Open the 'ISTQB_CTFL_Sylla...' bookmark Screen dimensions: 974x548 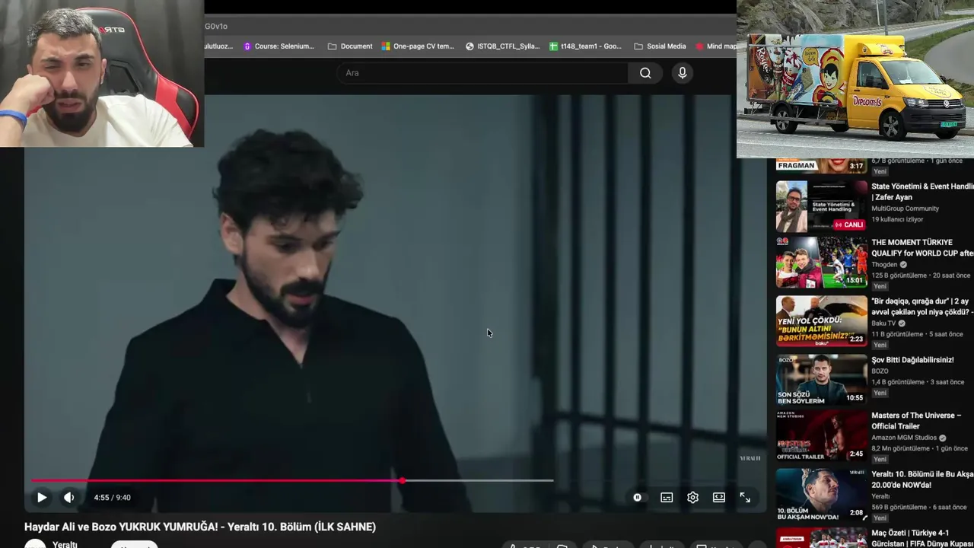[502, 46]
